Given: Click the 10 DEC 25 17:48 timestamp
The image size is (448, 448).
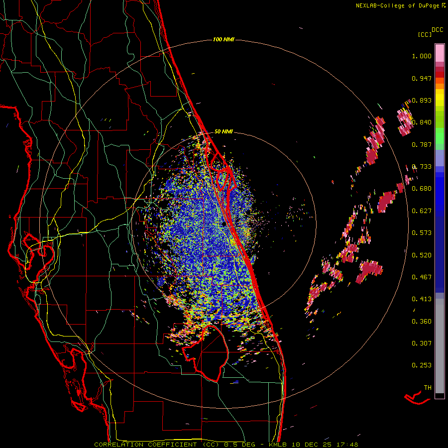Looking at the screenshot, I should pos(325,445).
